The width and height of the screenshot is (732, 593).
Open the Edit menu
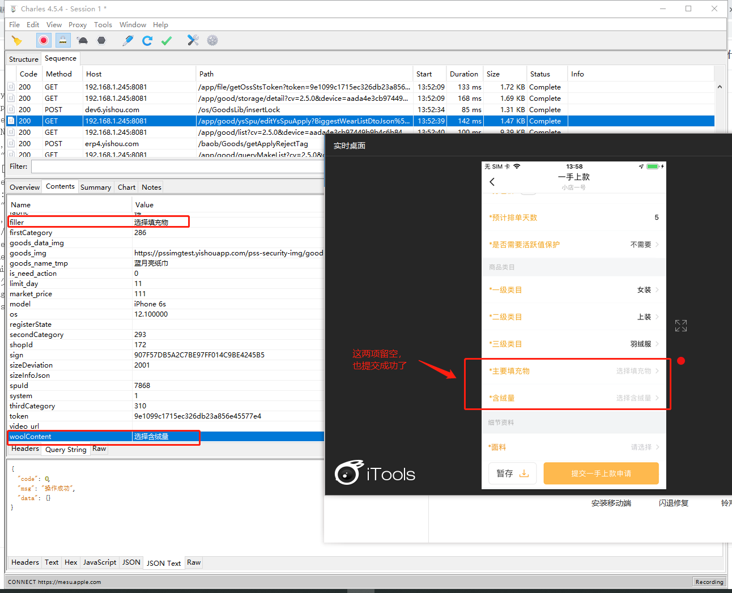coord(33,25)
